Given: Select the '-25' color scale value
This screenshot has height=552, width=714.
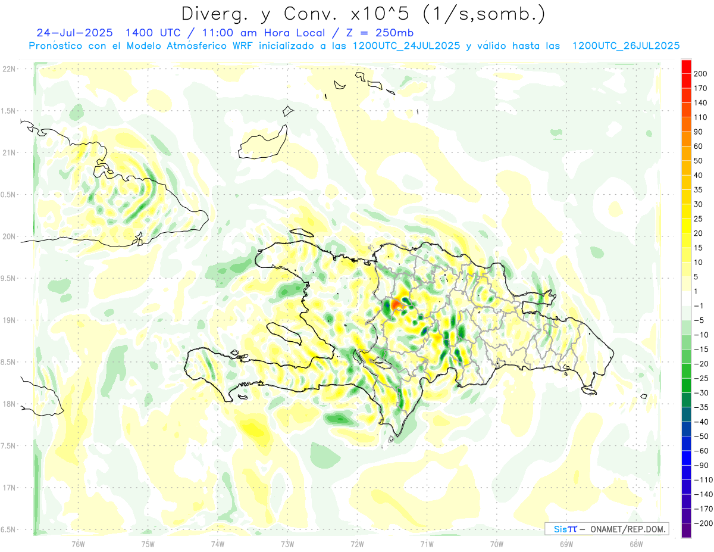Looking at the screenshot, I should pyautogui.click(x=700, y=378).
